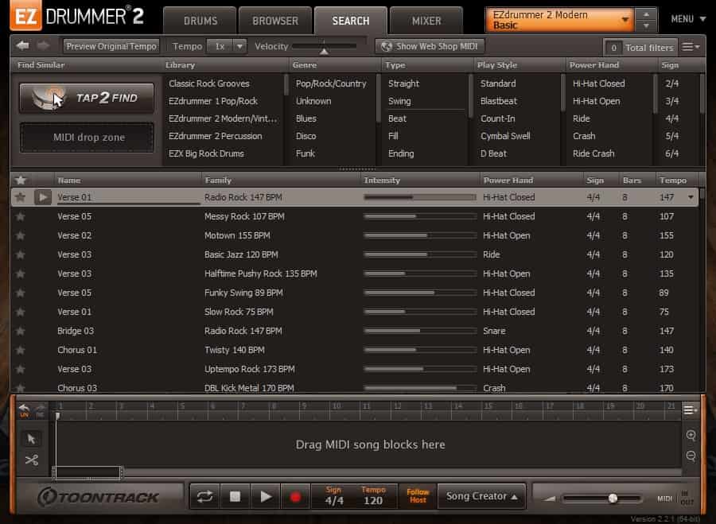Expand the Verse 01 row dropdown arrow

point(691,197)
